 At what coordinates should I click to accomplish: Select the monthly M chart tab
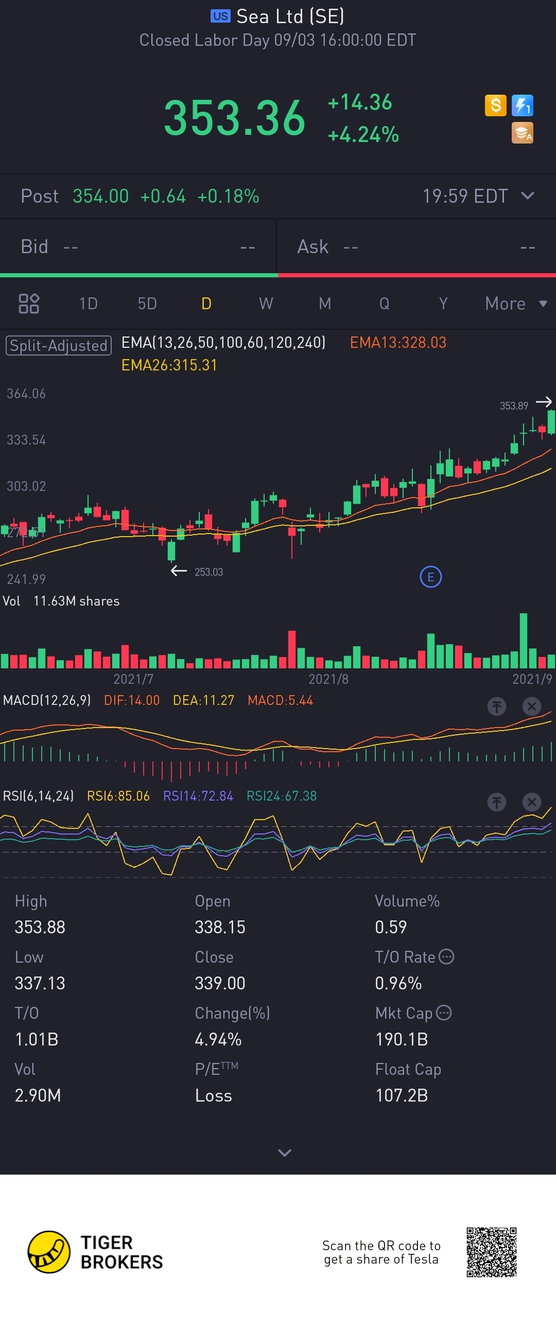pyautogui.click(x=324, y=304)
